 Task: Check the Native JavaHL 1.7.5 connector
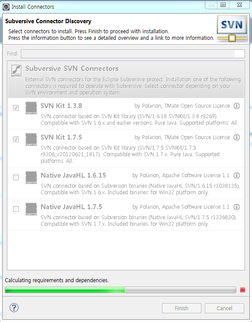point(16,209)
